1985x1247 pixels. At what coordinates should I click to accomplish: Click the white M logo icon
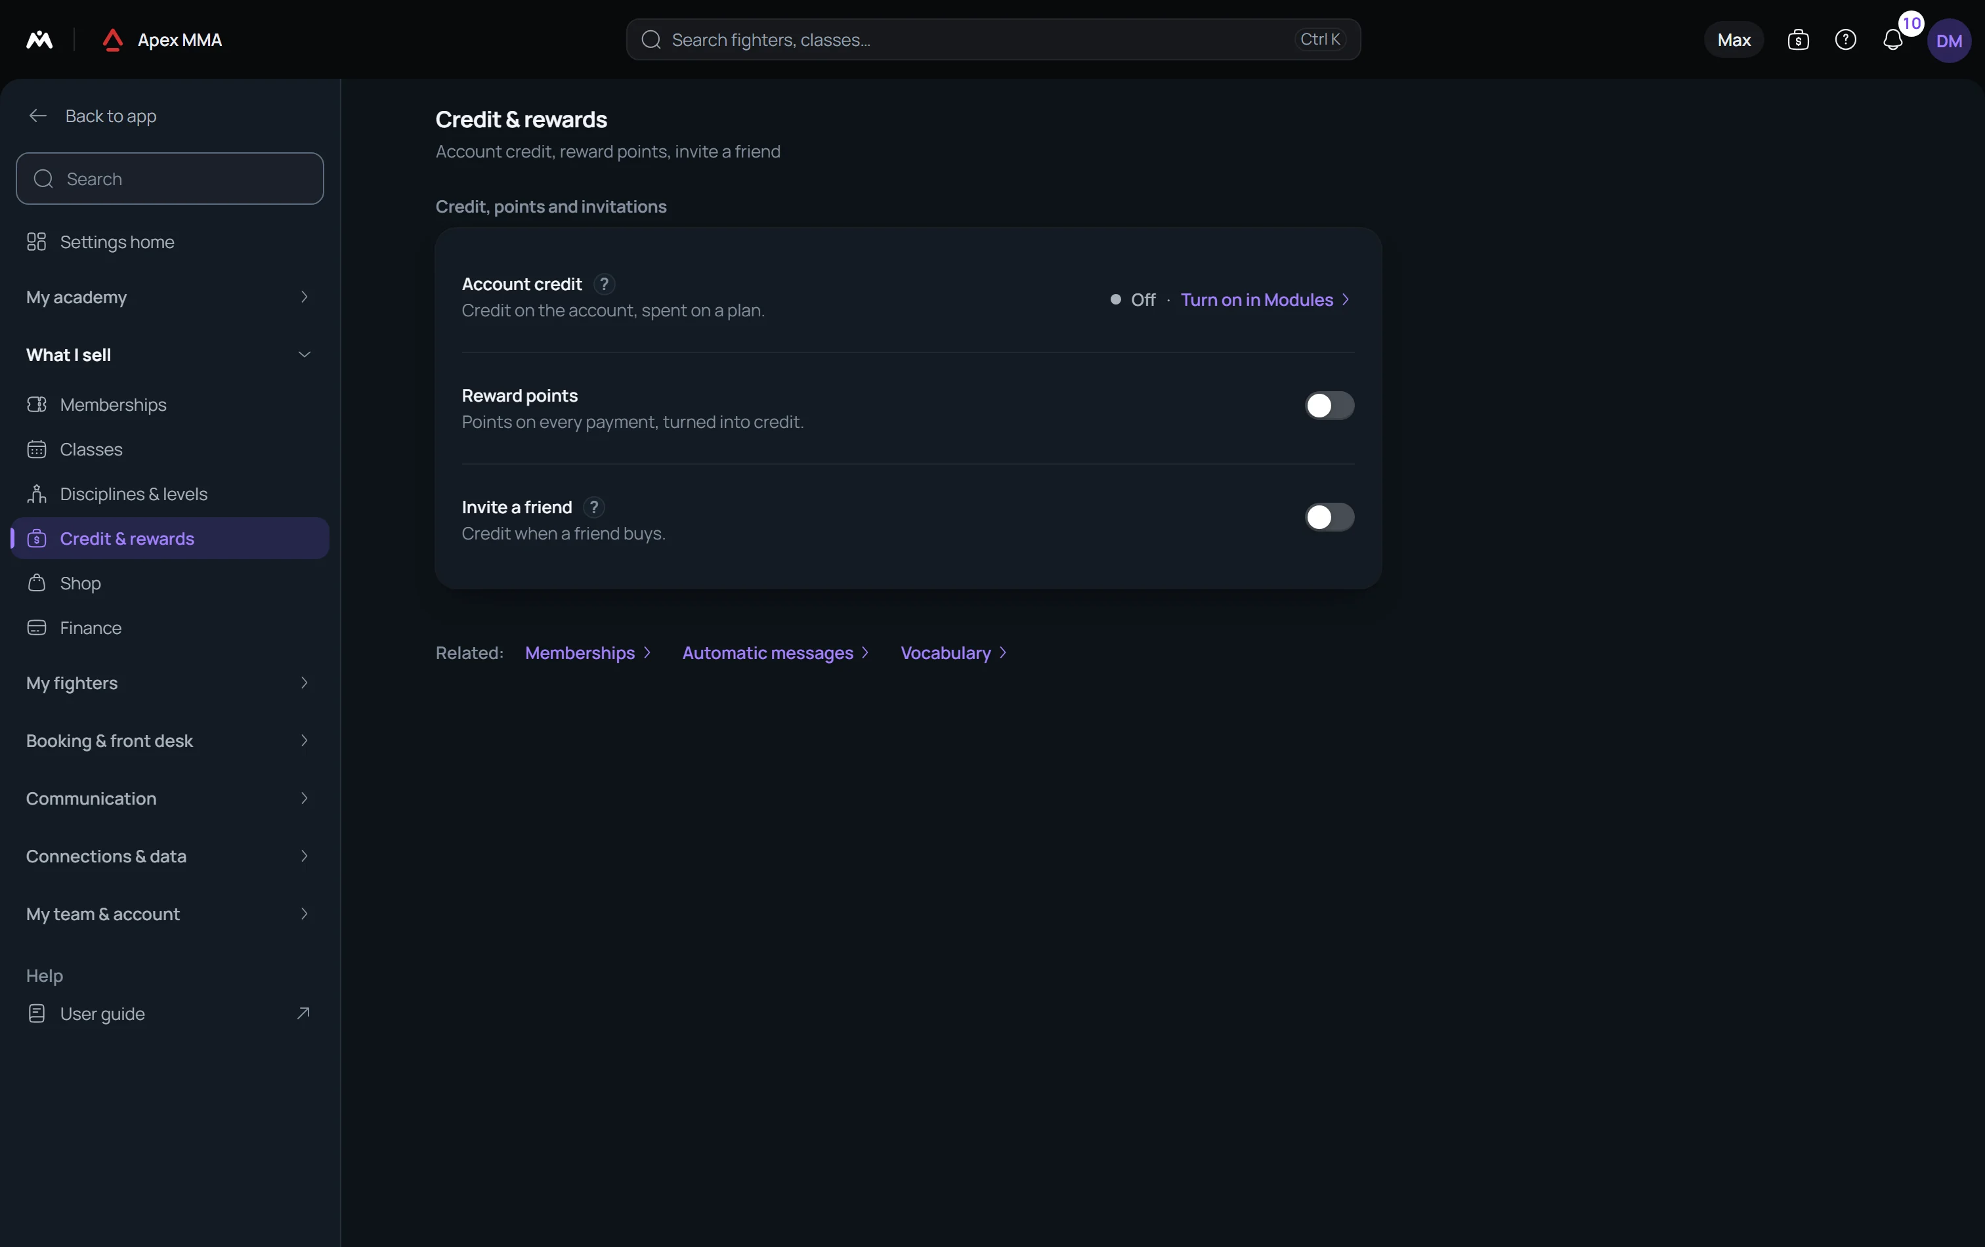tap(39, 39)
